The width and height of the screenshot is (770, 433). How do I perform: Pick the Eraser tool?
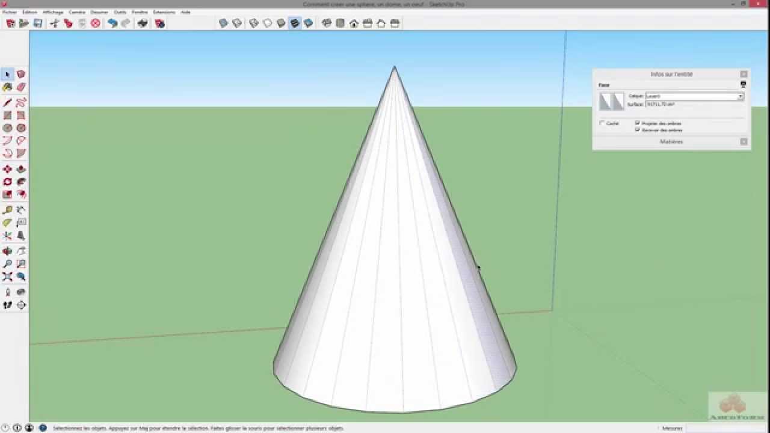pyautogui.click(x=21, y=87)
